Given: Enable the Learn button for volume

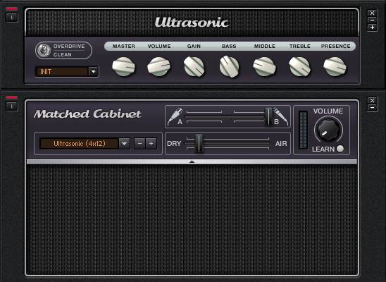Looking at the screenshot, I should coord(340,149).
